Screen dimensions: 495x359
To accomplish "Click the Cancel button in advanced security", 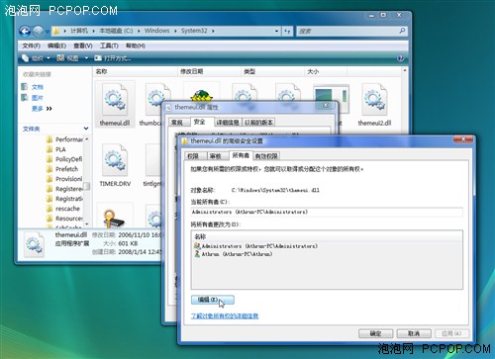I will pyautogui.click(x=414, y=333).
